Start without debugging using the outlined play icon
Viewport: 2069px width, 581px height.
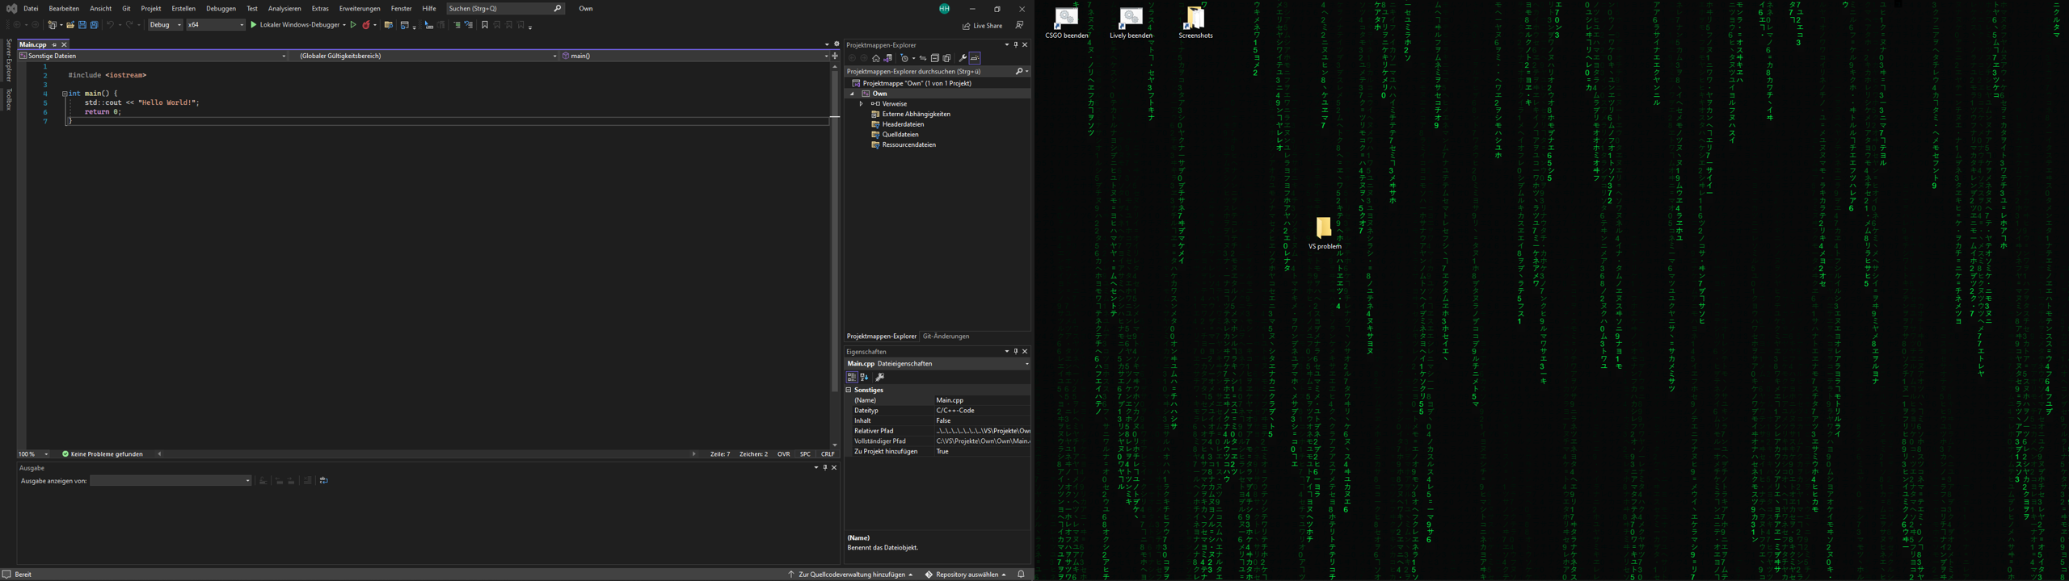(353, 25)
